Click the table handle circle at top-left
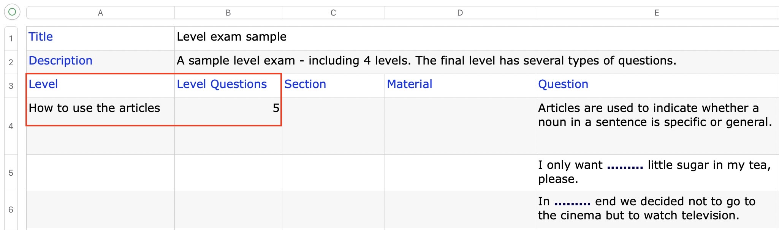Image resolution: width=779 pixels, height=230 pixels. coord(12,12)
